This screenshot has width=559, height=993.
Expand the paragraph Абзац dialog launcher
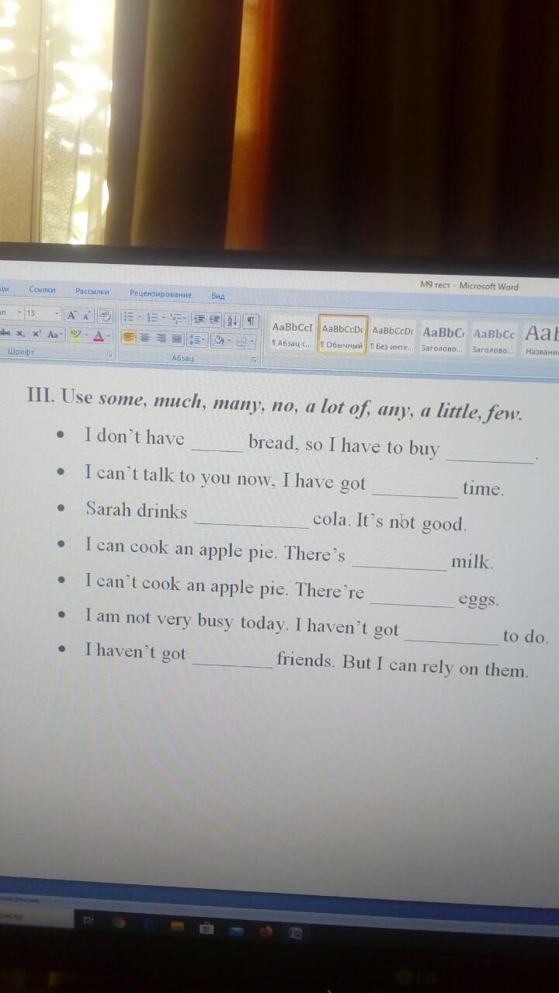pyautogui.click(x=254, y=361)
